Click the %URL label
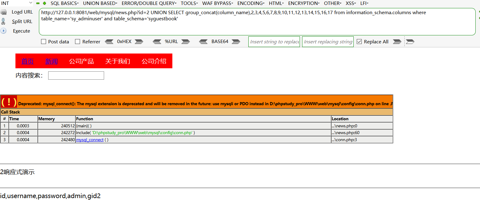 [171, 42]
